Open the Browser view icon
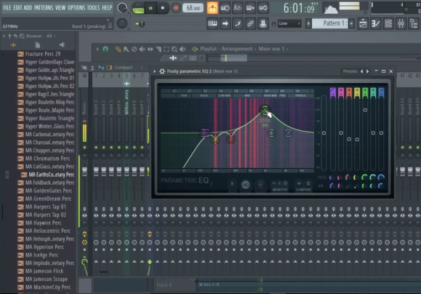This screenshot has width=421, height=294. (413, 24)
